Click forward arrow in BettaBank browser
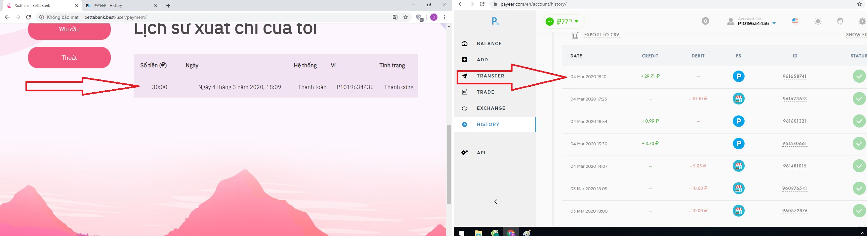Screen dimensions: 867x236 pos(18,17)
